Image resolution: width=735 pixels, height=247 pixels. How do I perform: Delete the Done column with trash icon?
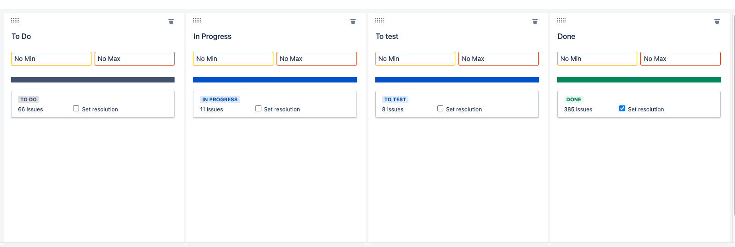click(717, 22)
